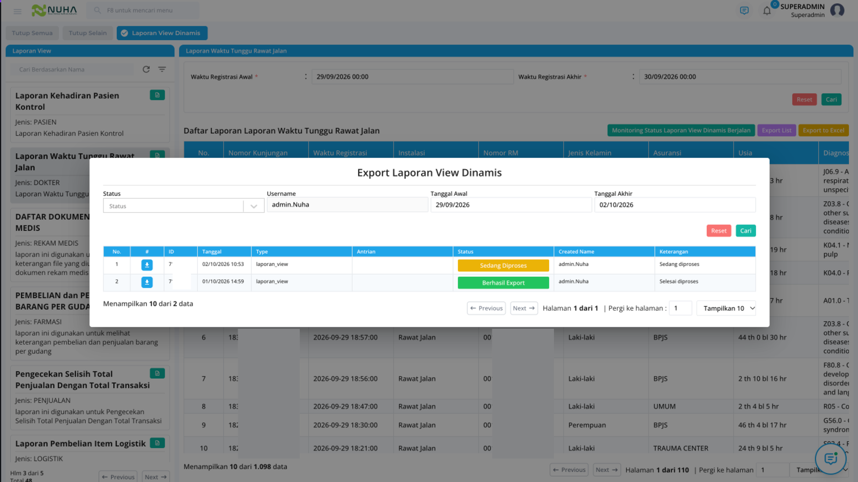Viewport: 858px width, 482px height.
Task: Open the report list filter icon
Action: 162,69
